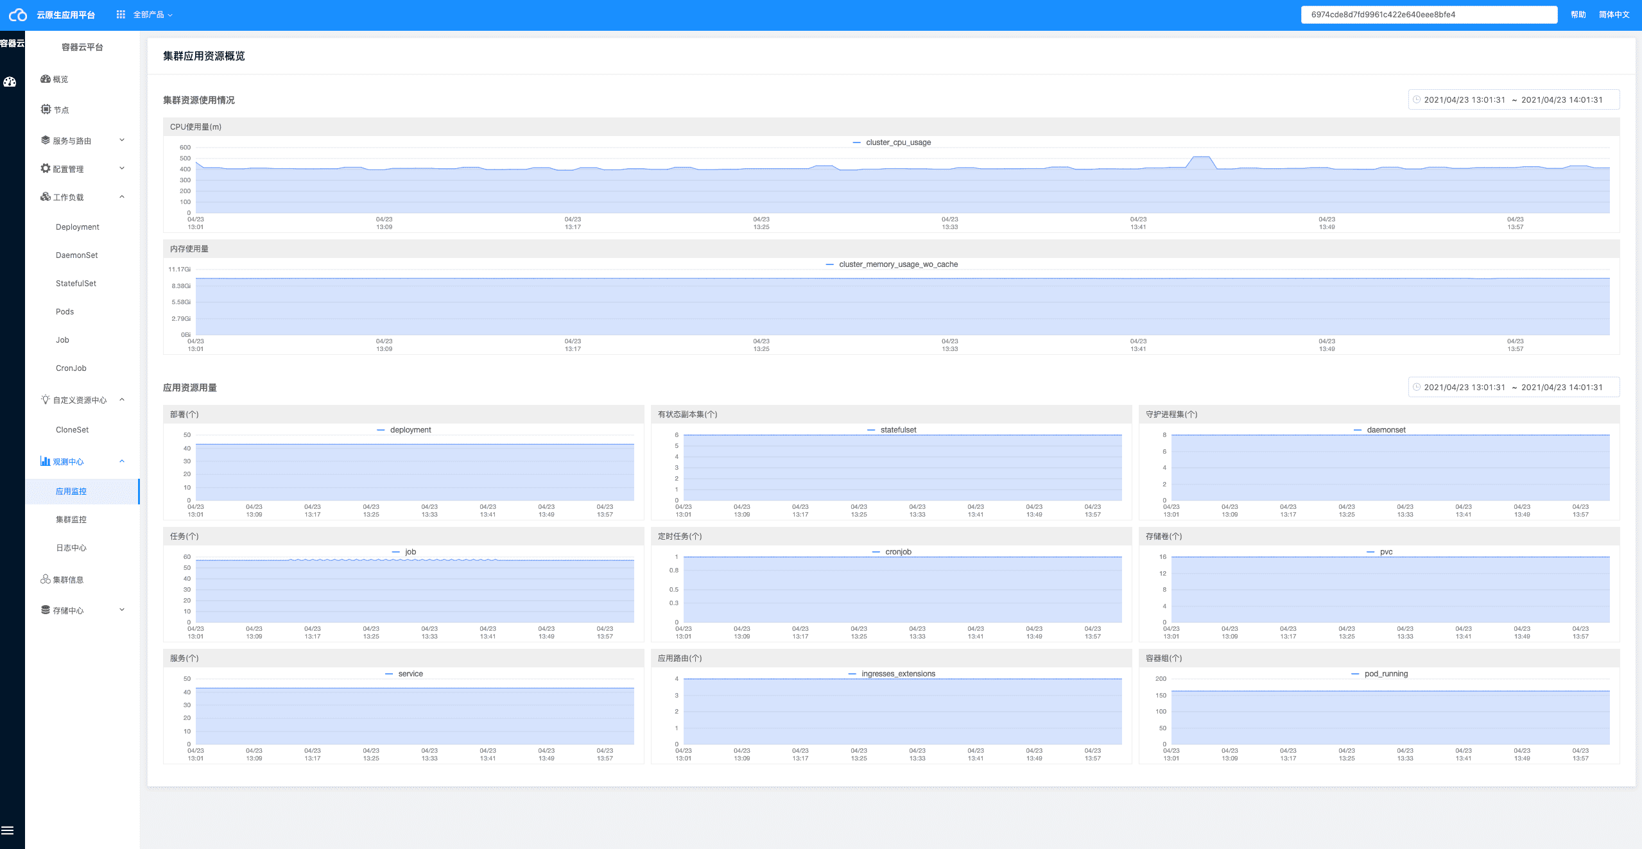The height and width of the screenshot is (849, 1642).
Task: Toggle the cluster_memory_usage_wo_cache legend series
Action: coord(892,264)
